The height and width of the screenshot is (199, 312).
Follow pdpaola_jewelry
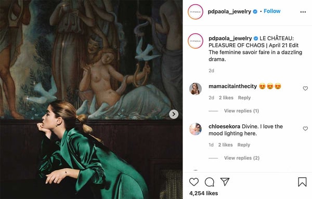click(x=272, y=11)
